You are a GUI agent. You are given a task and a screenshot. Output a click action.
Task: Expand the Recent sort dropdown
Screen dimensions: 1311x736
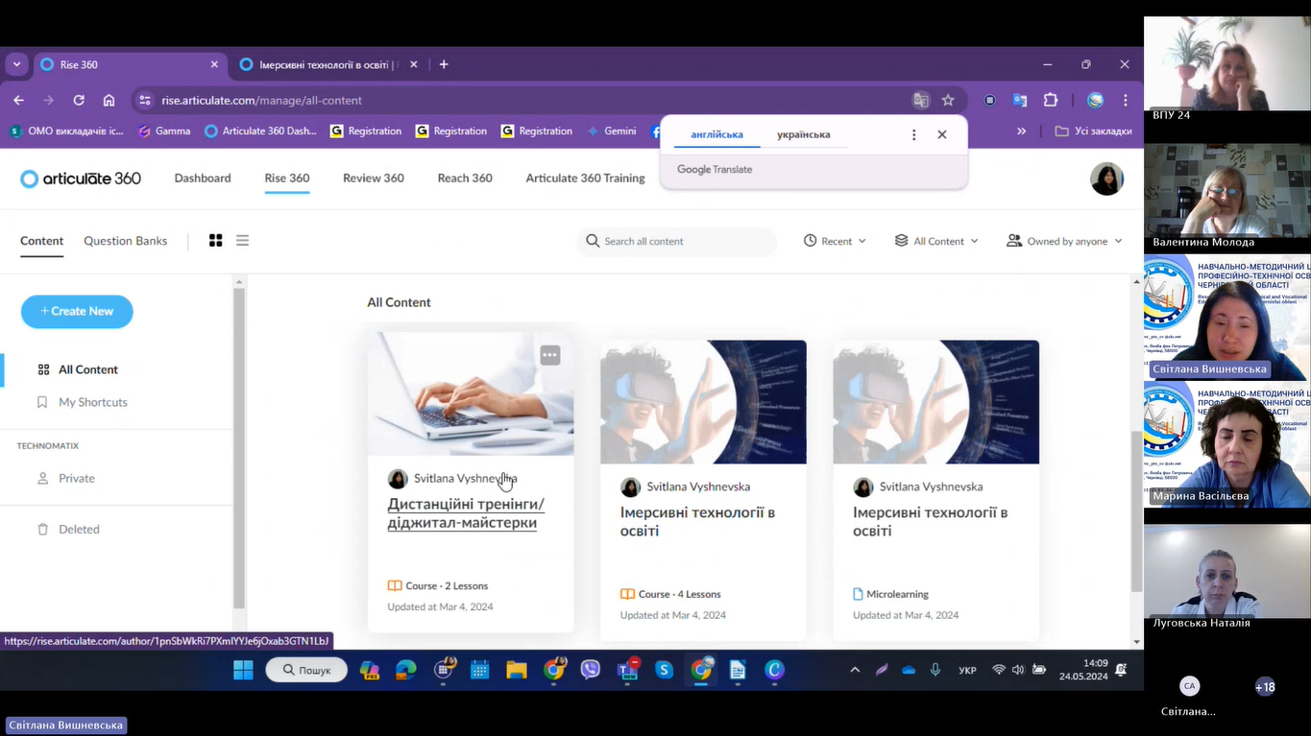[835, 242]
